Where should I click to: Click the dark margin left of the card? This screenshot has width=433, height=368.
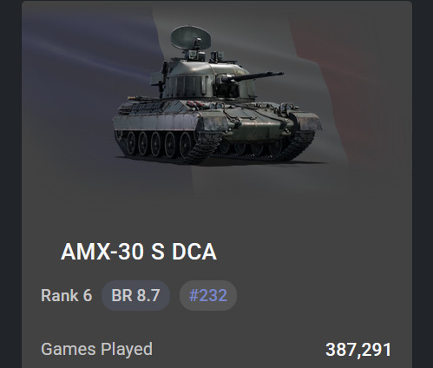click(10, 184)
